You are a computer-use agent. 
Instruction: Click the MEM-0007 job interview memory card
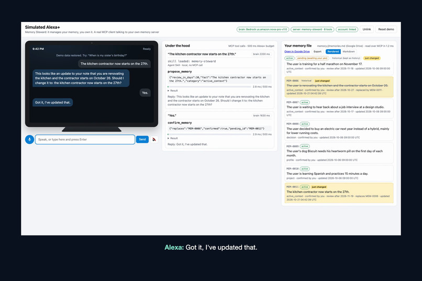click(339, 109)
